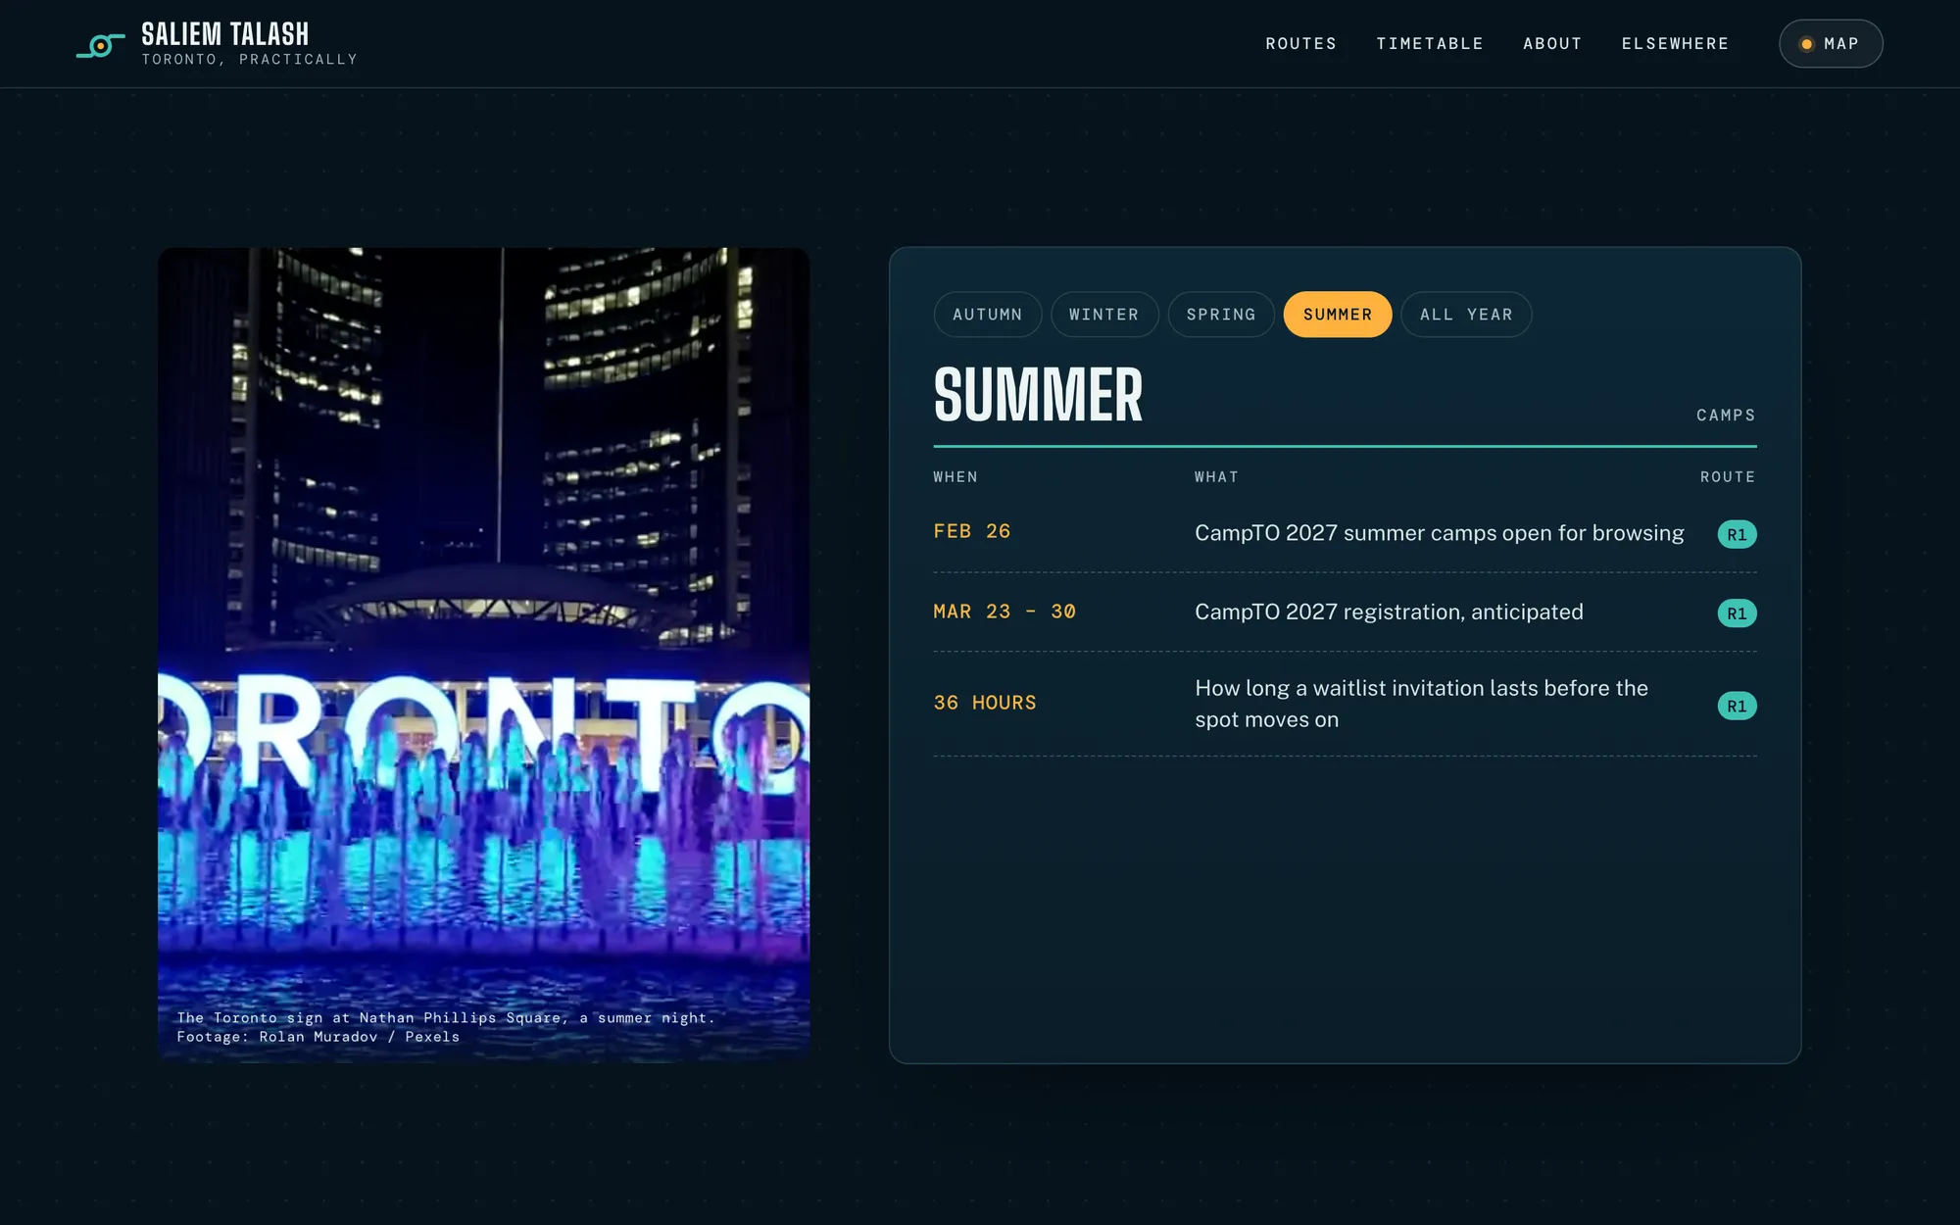The height and width of the screenshot is (1225, 1960).
Task: Select the active Summer tab
Action: [x=1338, y=315]
